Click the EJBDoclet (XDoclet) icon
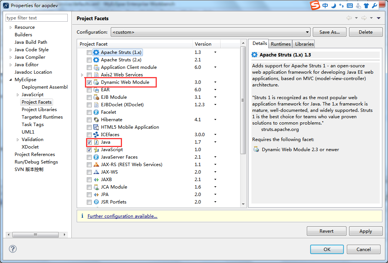 pyautogui.click(x=96, y=105)
